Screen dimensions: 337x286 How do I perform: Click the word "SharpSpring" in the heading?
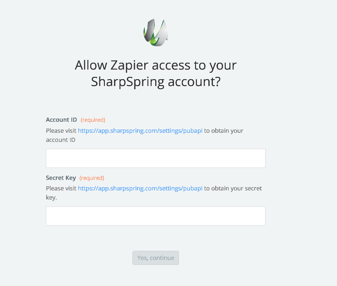click(x=127, y=82)
